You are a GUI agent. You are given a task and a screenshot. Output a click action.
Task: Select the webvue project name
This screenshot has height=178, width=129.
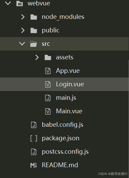point(39,3)
